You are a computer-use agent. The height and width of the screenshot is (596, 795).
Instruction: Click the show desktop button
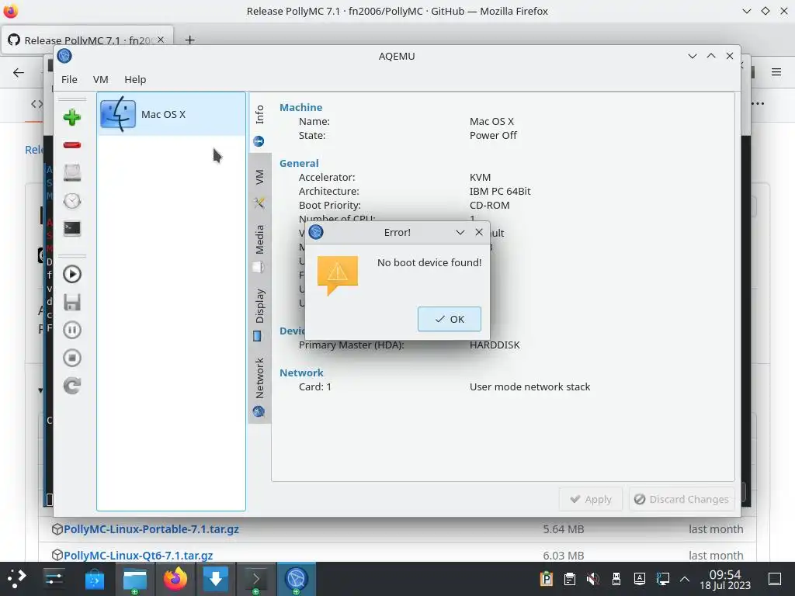click(x=775, y=579)
